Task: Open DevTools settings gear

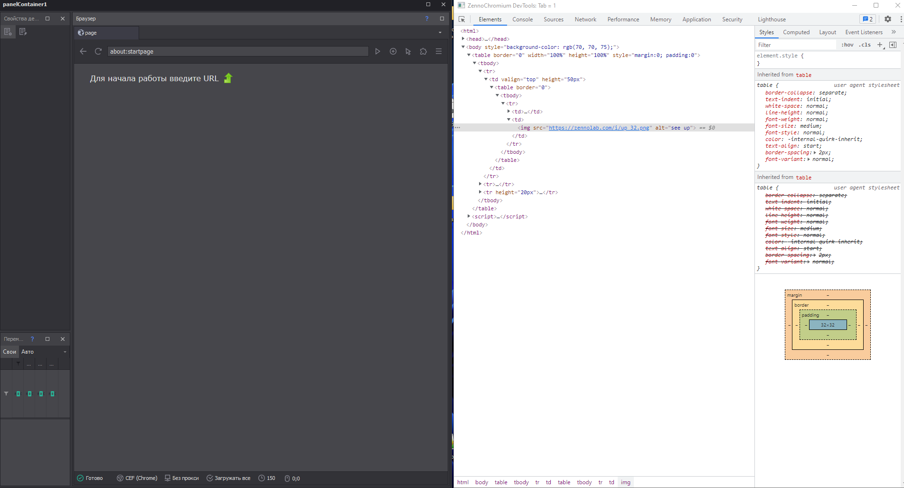Action: pos(888,19)
